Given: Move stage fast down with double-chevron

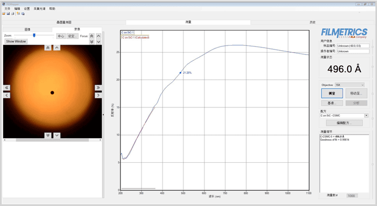Looking at the screenshot, I should click(48, 135).
